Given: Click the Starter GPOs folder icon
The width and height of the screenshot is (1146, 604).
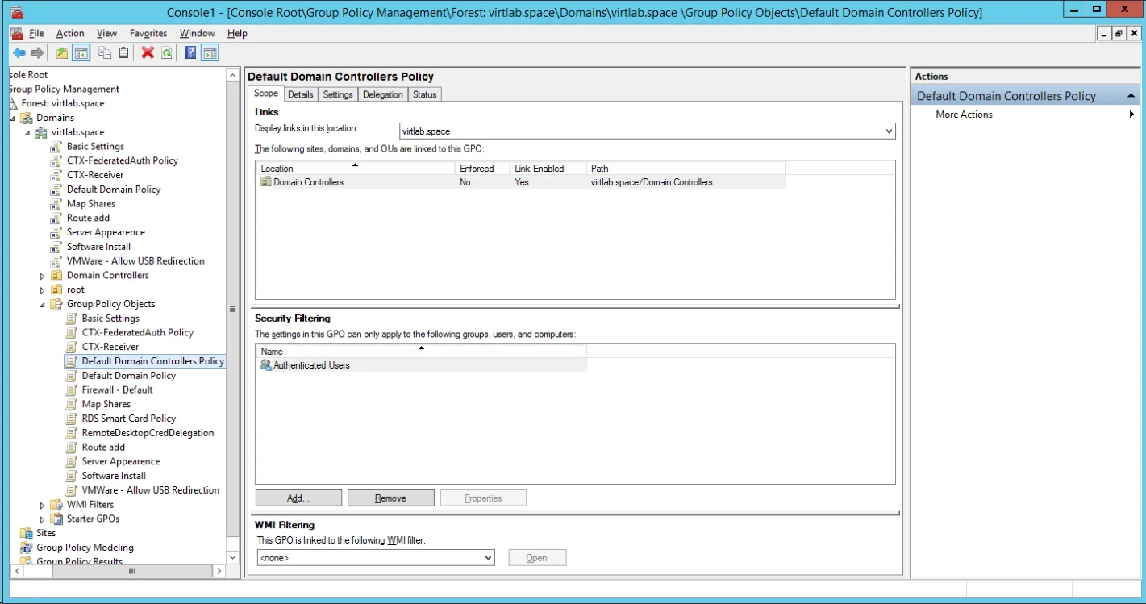Looking at the screenshot, I should click(56, 519).
